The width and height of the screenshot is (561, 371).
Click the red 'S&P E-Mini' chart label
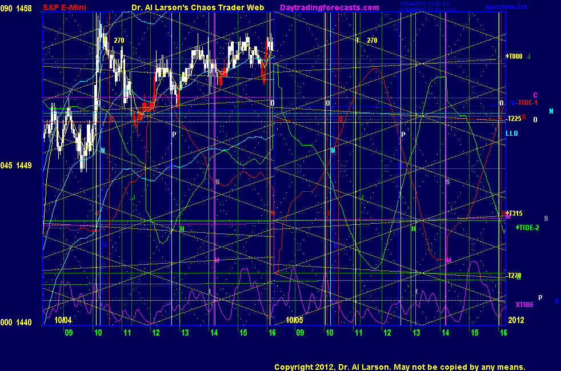pyautogui.click(x=65, y=7)
